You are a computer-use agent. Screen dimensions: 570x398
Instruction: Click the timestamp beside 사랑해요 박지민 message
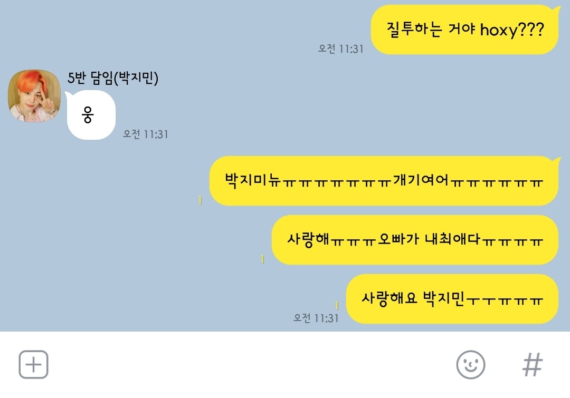316,318
